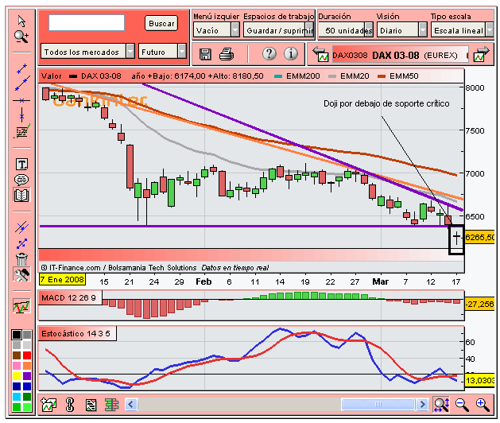The width and height of the screenshot is (500, 423).
Task: Go to previous instrument with left arrow
Action: click(321, 54)
